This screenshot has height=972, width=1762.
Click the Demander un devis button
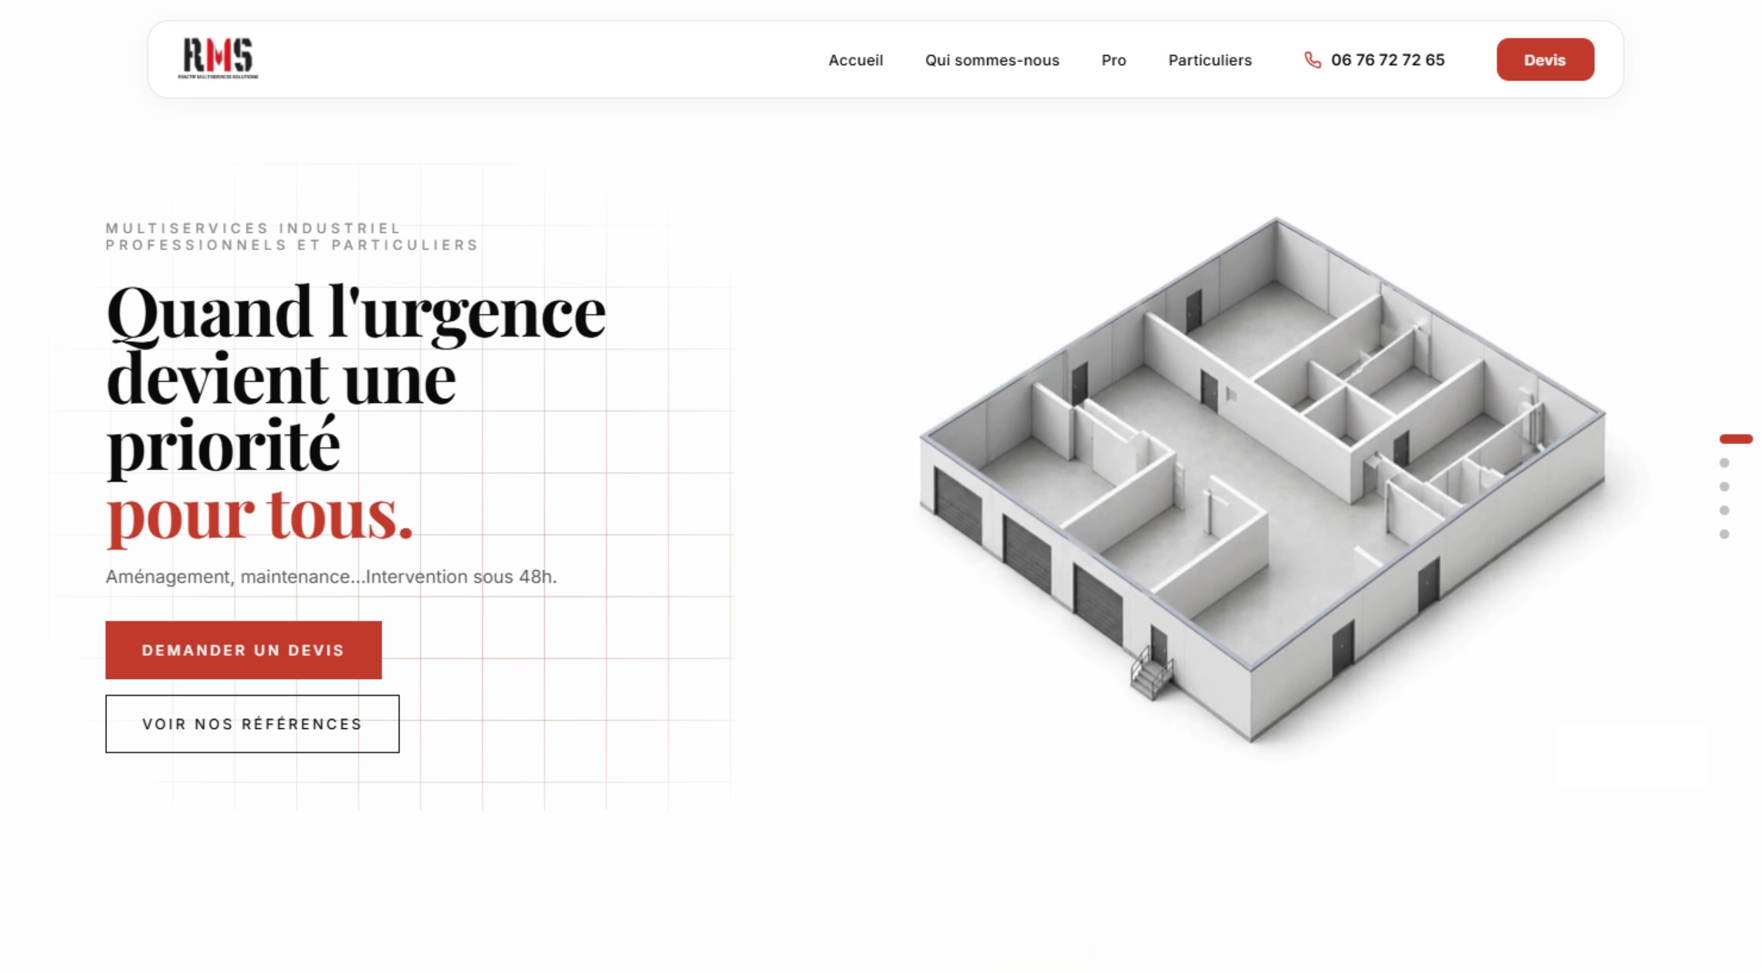pyautogui.click(x=244, y=650)
